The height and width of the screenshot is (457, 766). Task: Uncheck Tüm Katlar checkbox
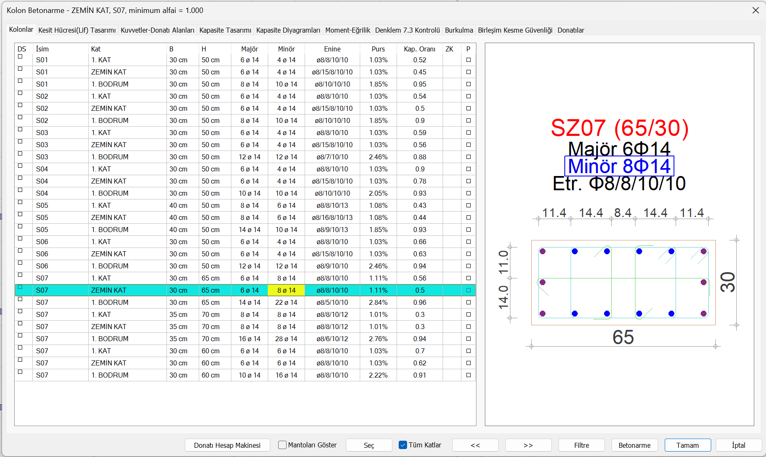403,445
